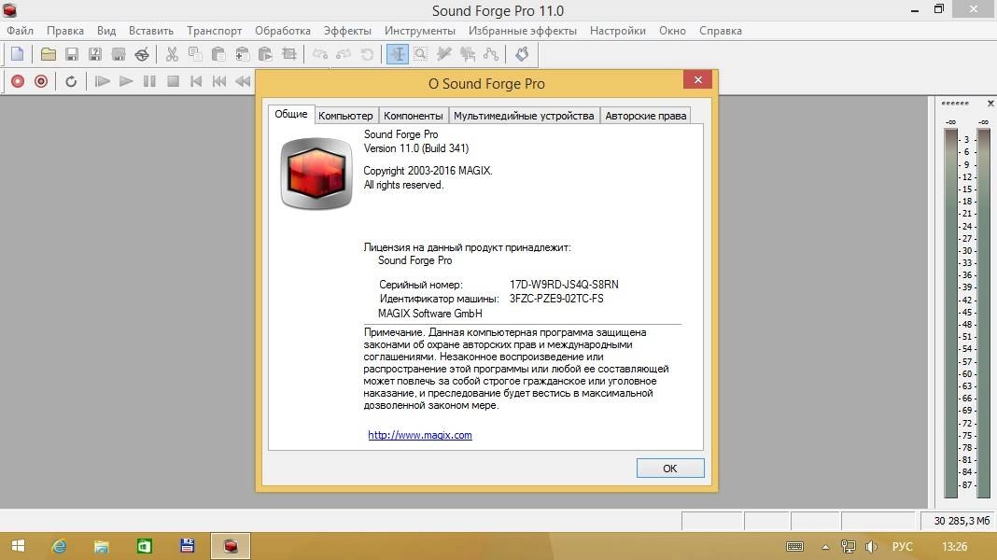Click the Mix paste icon with plus sign
This screenshot has height=560, width=997.
coord(242,54)
